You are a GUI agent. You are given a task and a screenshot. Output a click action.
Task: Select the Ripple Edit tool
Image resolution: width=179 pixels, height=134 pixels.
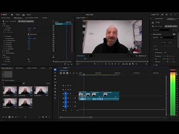pyautogui.click(x=55, y=76)
